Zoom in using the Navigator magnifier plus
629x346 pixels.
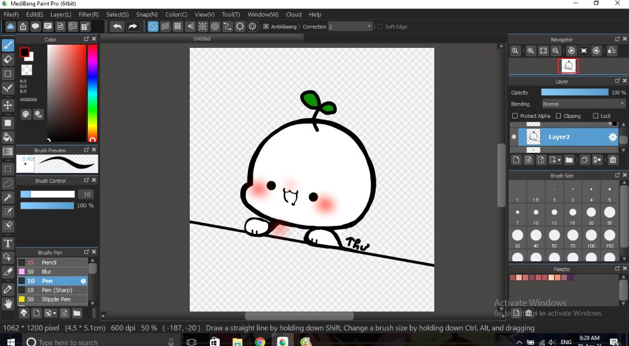click(x=531, y=51)
